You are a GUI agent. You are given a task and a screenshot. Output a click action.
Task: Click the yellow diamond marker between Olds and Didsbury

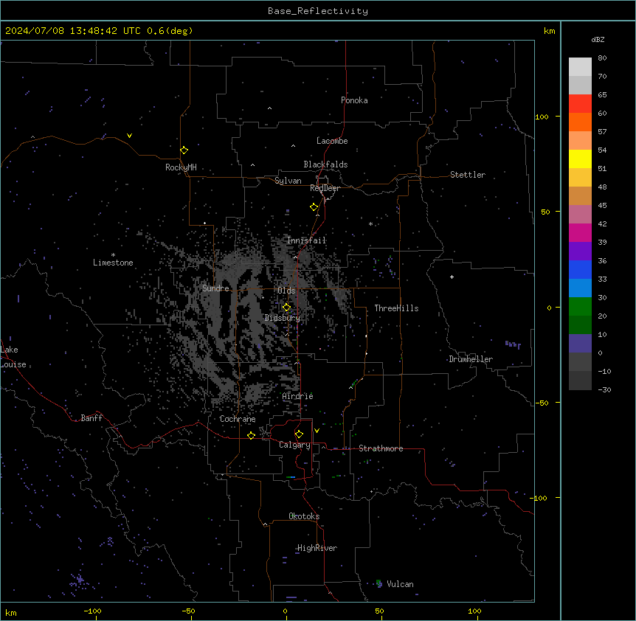[x=286, y=308]
